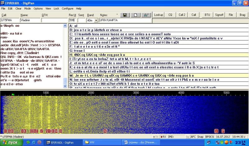Select the N marker near 2300 Hz
This screenshot has width=249, height=146.
pos(105,131)
